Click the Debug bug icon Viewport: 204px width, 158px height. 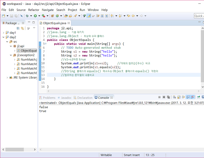(x=27, y=16)
